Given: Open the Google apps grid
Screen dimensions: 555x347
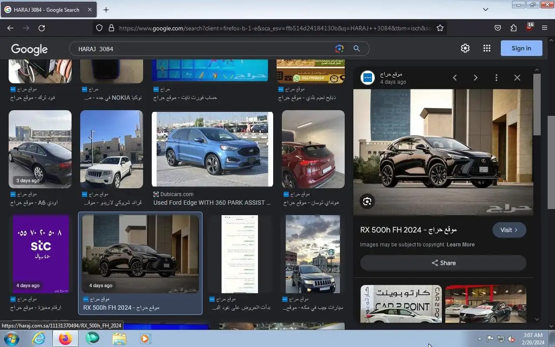Looking at the screenshot, I should (486, 48).
